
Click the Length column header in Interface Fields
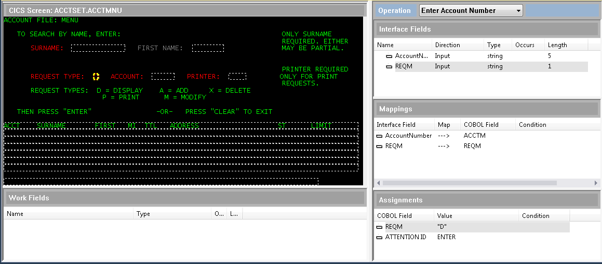coord(557,45)
